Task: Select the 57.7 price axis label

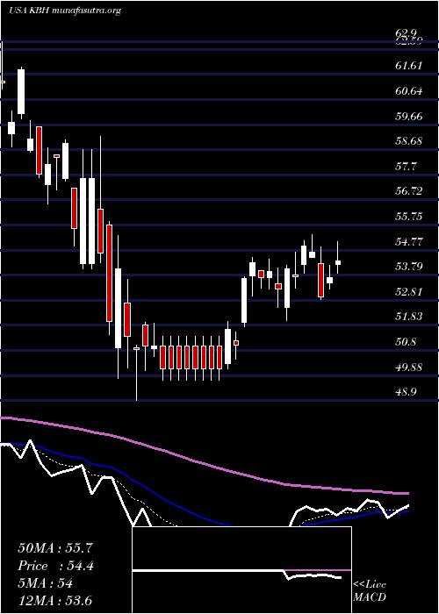Action: [x=406, y=167]
